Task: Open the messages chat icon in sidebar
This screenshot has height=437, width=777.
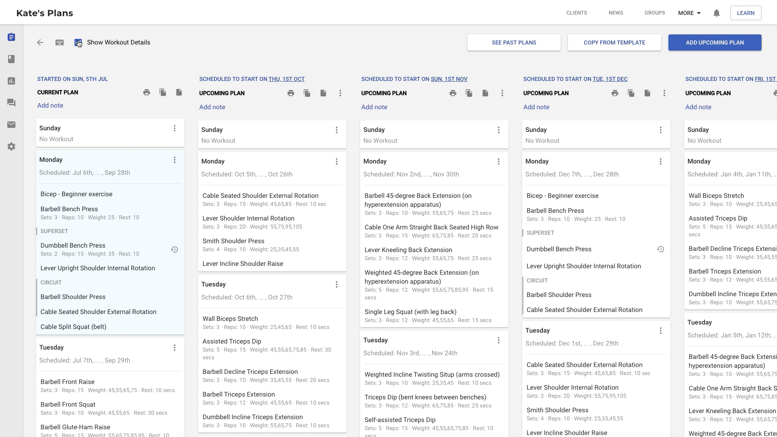Action: coord(11,103)
